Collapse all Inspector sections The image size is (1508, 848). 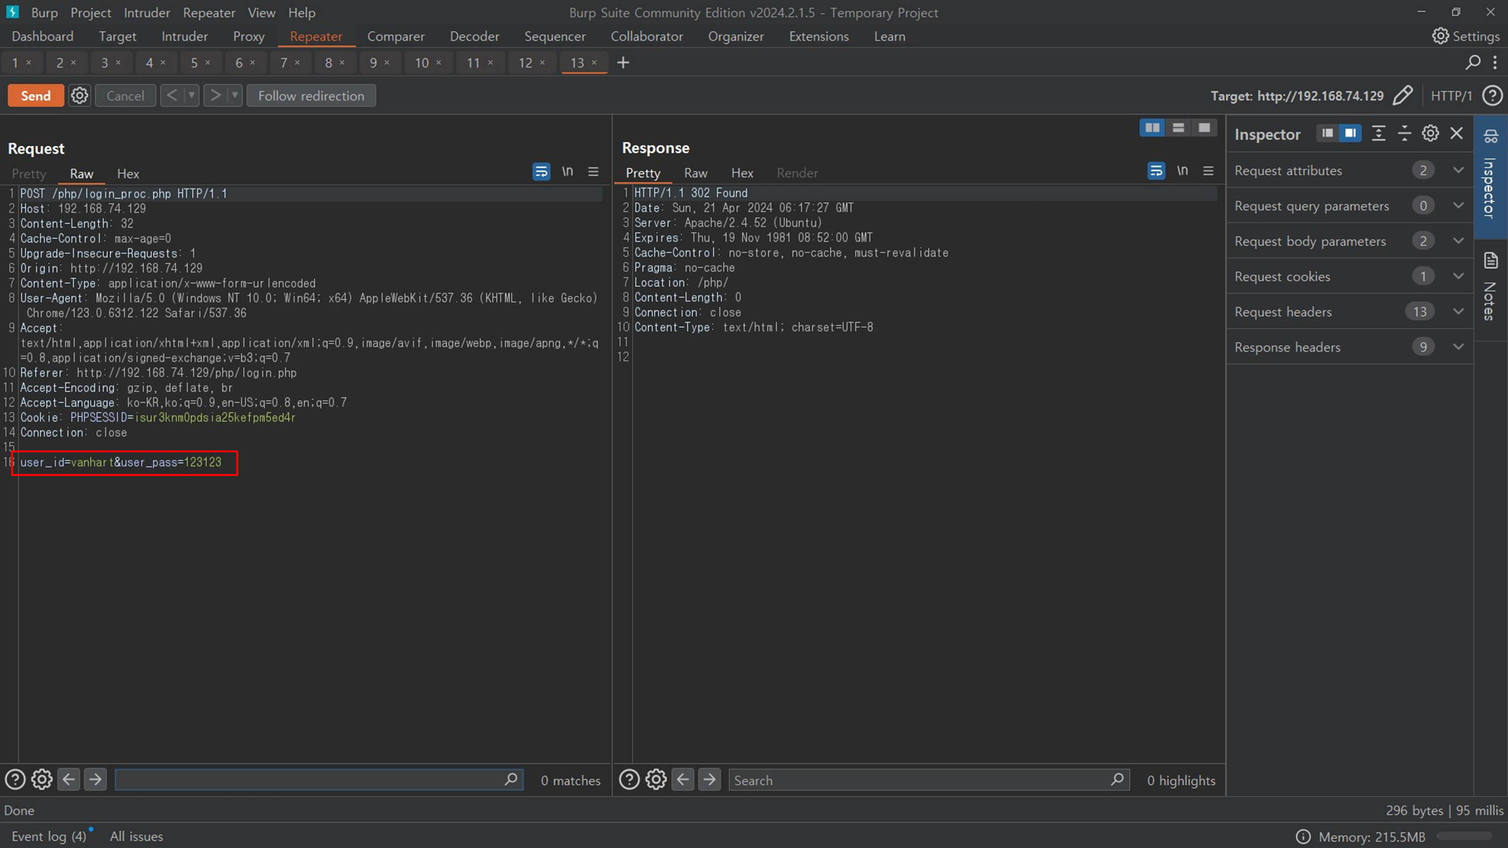pyautogui.click(x=1404, y=133)
